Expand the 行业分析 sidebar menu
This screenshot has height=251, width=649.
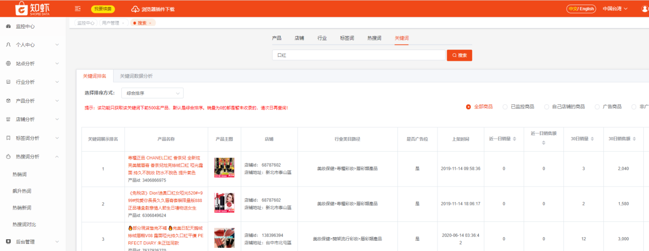pos(57,82)
